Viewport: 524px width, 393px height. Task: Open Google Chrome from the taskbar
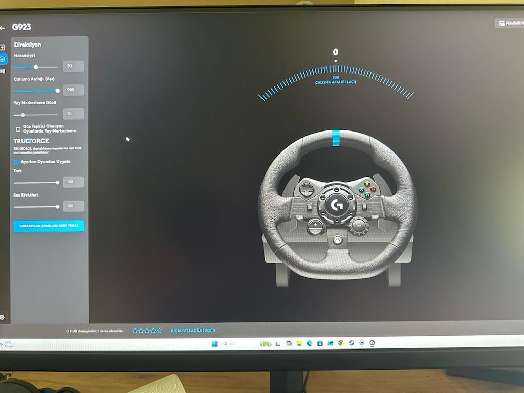[341, 343]
